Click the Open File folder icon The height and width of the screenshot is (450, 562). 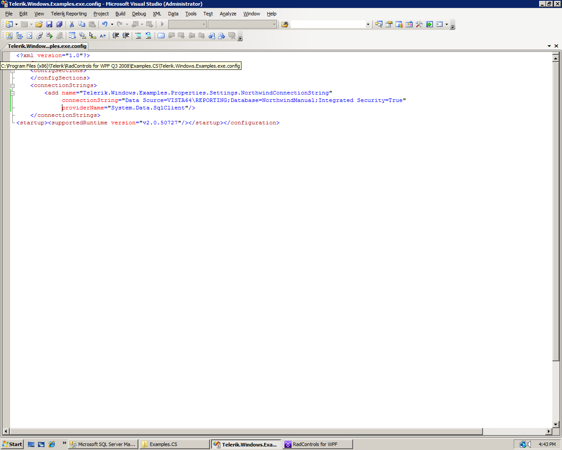(x=39, y=24)
